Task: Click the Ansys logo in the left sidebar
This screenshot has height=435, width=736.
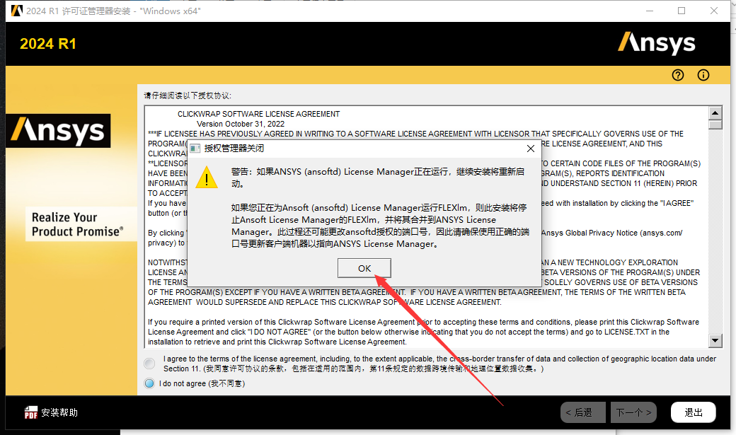Action: click(58, 131)
